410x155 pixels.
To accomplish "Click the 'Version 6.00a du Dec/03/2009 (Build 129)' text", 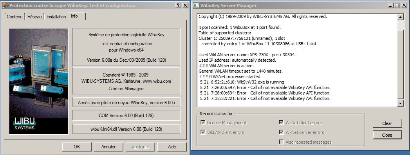I will [x=126, y=60].
